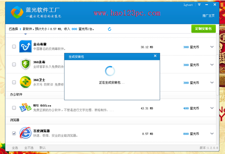Click the 办公软件 category header

coord(16,94)
